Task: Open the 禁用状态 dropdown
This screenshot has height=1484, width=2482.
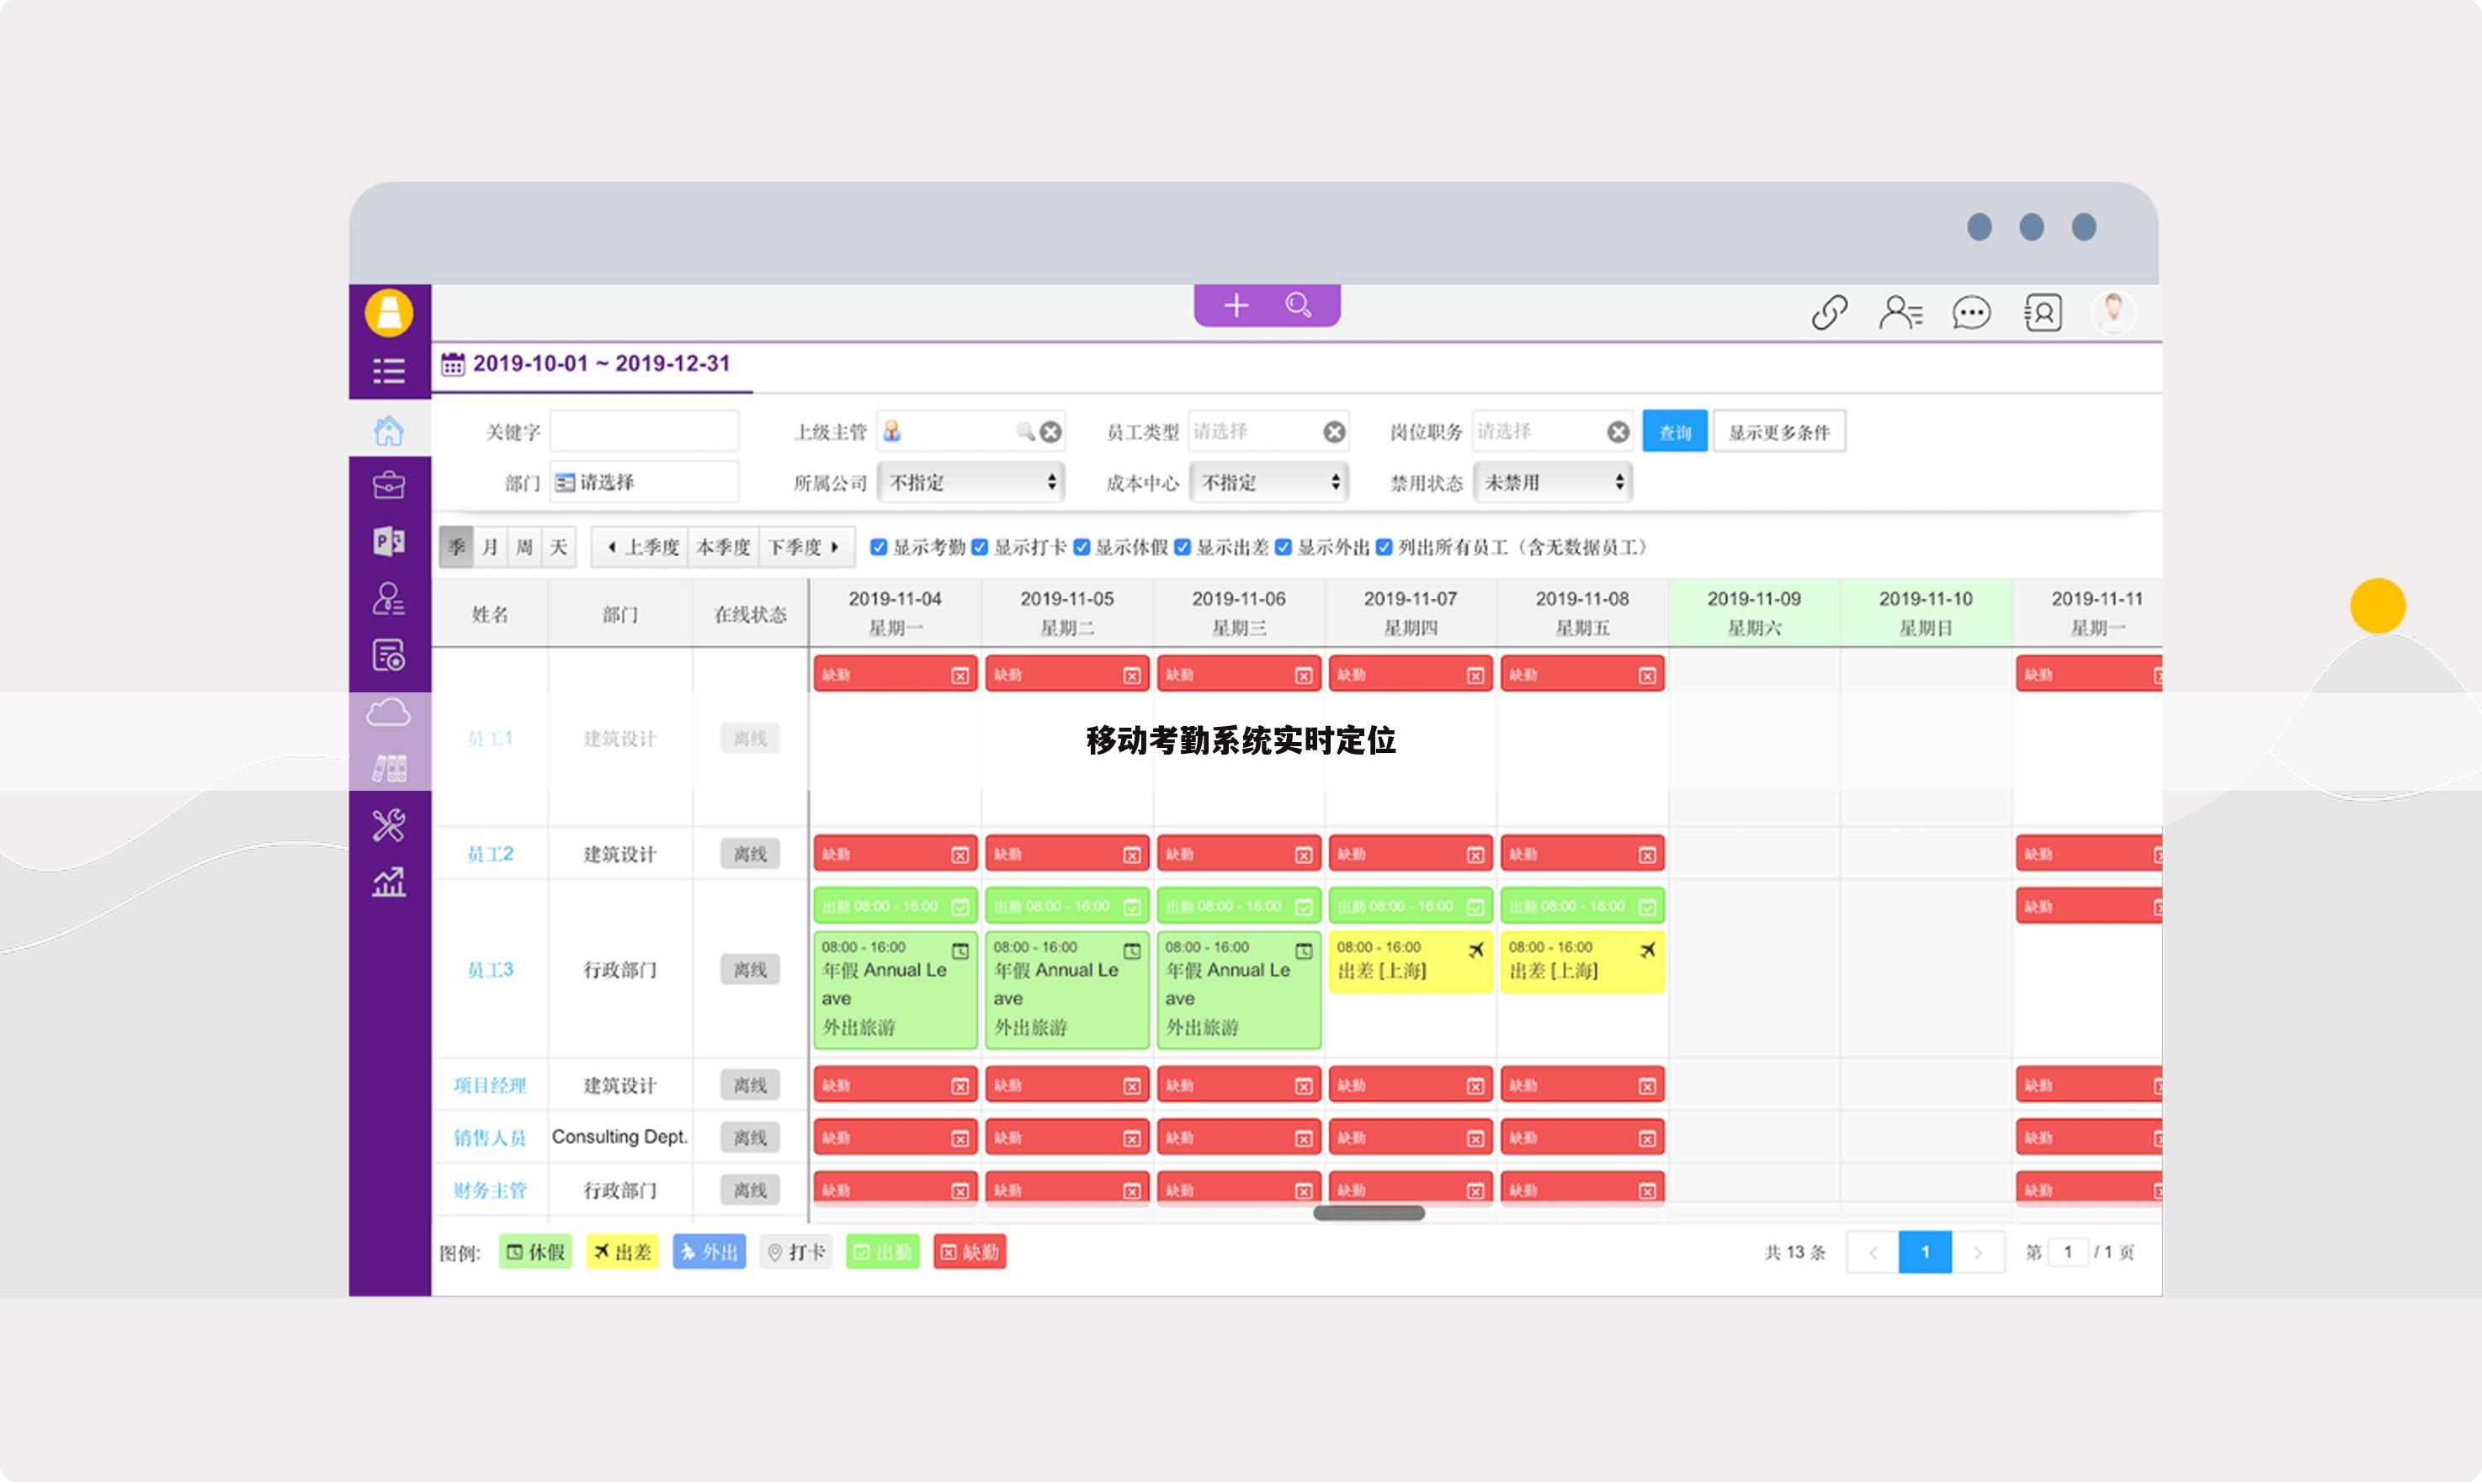Action: (x=1554, y=483)
